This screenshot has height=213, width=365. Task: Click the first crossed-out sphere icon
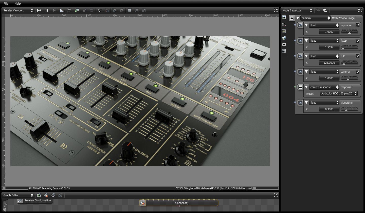[x=115, y=10]
